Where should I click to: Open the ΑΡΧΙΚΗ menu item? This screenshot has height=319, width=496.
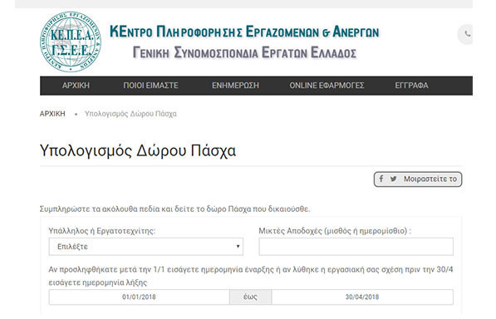tap(76, 86)
